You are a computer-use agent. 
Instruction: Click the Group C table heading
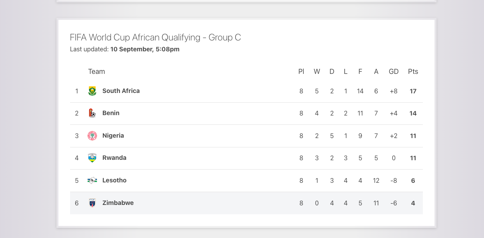pos(155,37)
